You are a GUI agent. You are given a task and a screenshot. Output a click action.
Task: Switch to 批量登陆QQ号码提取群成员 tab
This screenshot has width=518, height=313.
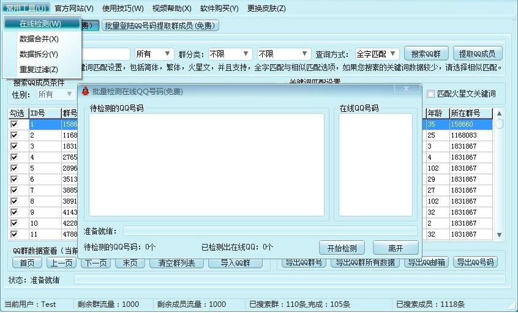point(160,26)
